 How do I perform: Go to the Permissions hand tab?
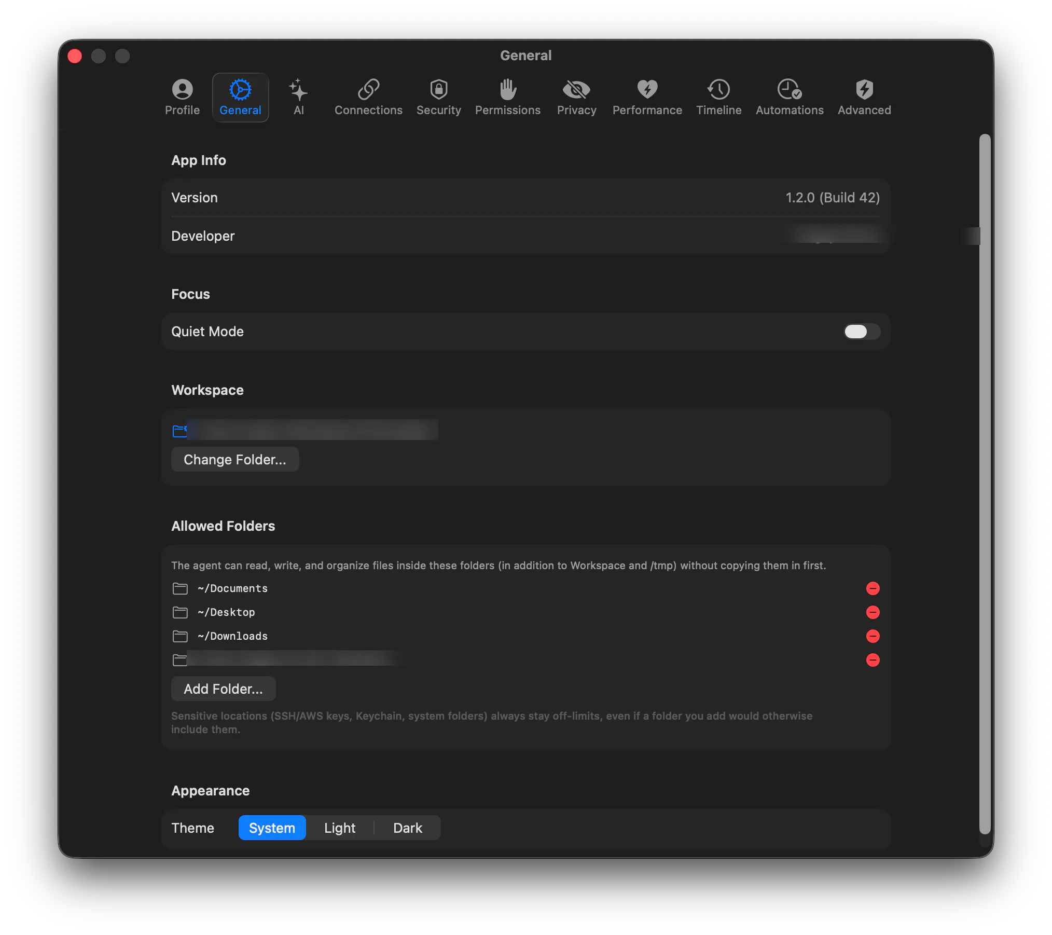tap(508, 98)
